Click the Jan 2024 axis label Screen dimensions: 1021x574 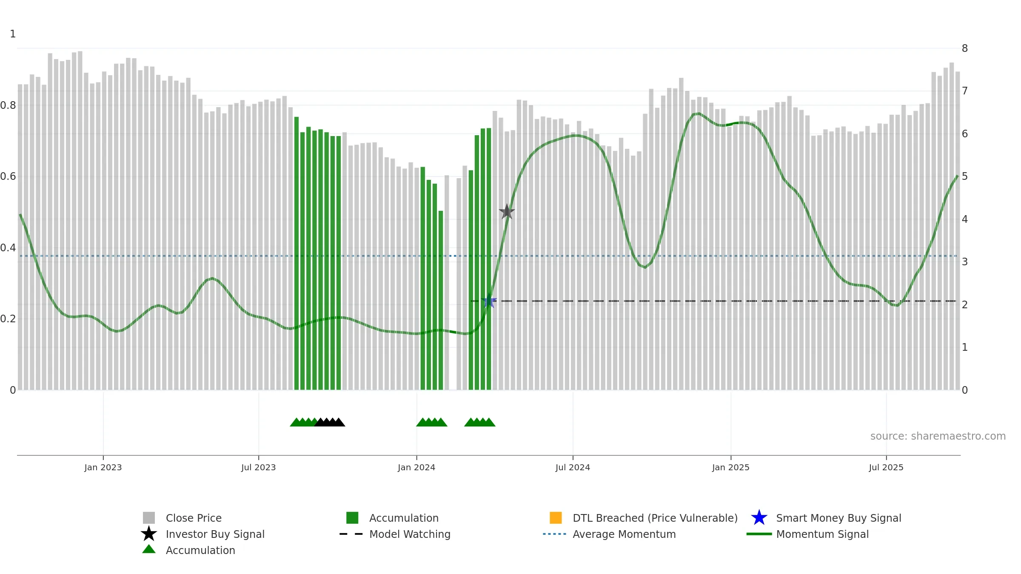416,467
